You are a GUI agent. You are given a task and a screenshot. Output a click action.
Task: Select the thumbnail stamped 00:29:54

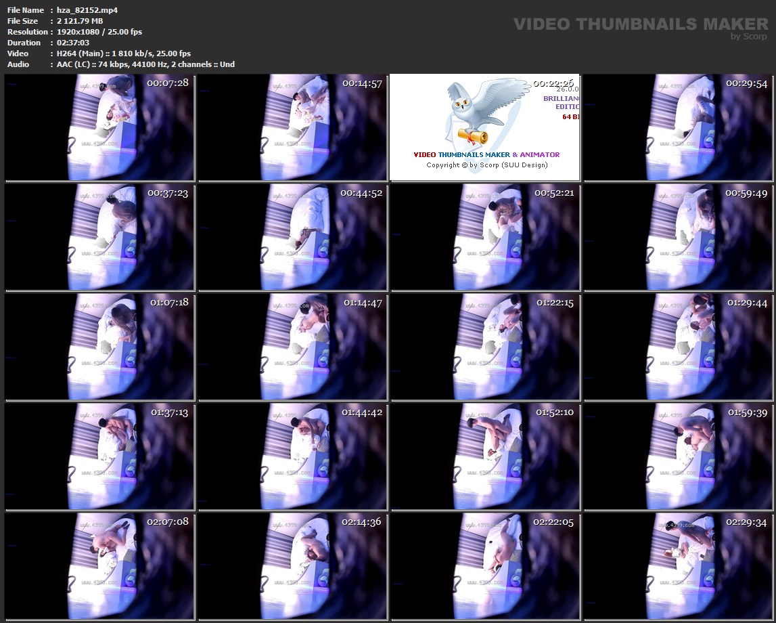pyautogui.click(x=678, y=127)
